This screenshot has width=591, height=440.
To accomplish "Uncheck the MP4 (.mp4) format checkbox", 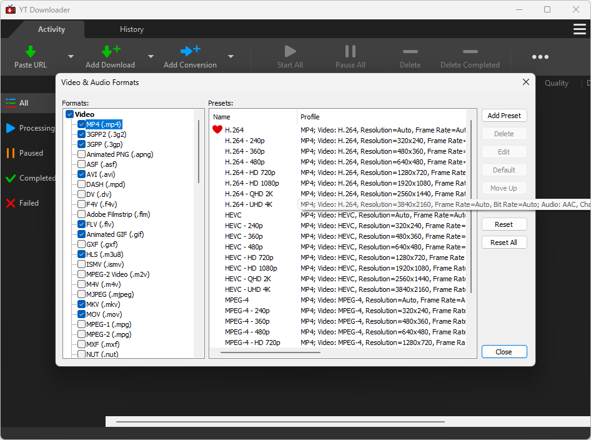I will pos(81,124).
